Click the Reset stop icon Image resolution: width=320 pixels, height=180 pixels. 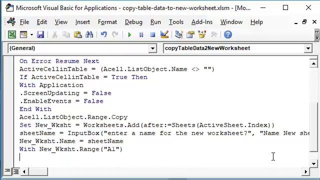152,34
